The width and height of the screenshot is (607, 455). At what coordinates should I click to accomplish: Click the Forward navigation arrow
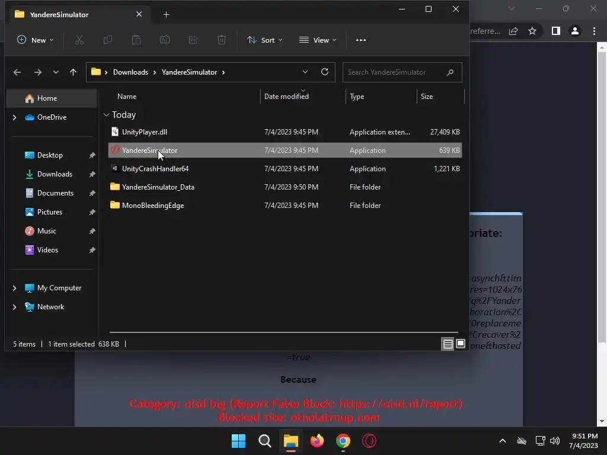[37, 72]
